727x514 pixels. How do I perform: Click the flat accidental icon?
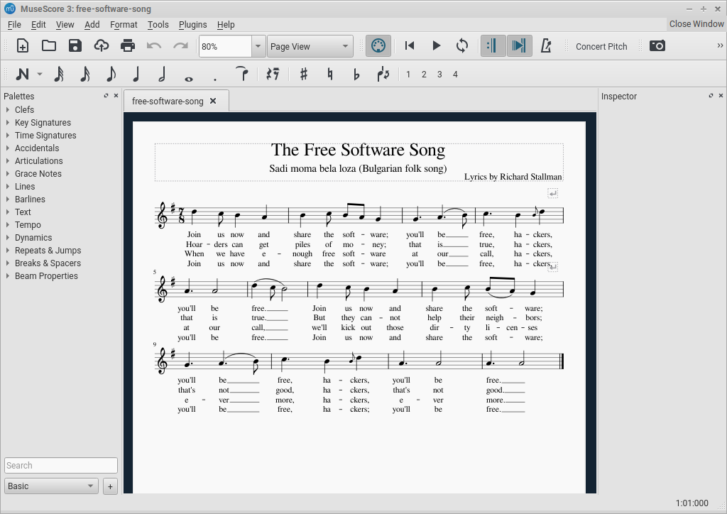tap(356, 75)
